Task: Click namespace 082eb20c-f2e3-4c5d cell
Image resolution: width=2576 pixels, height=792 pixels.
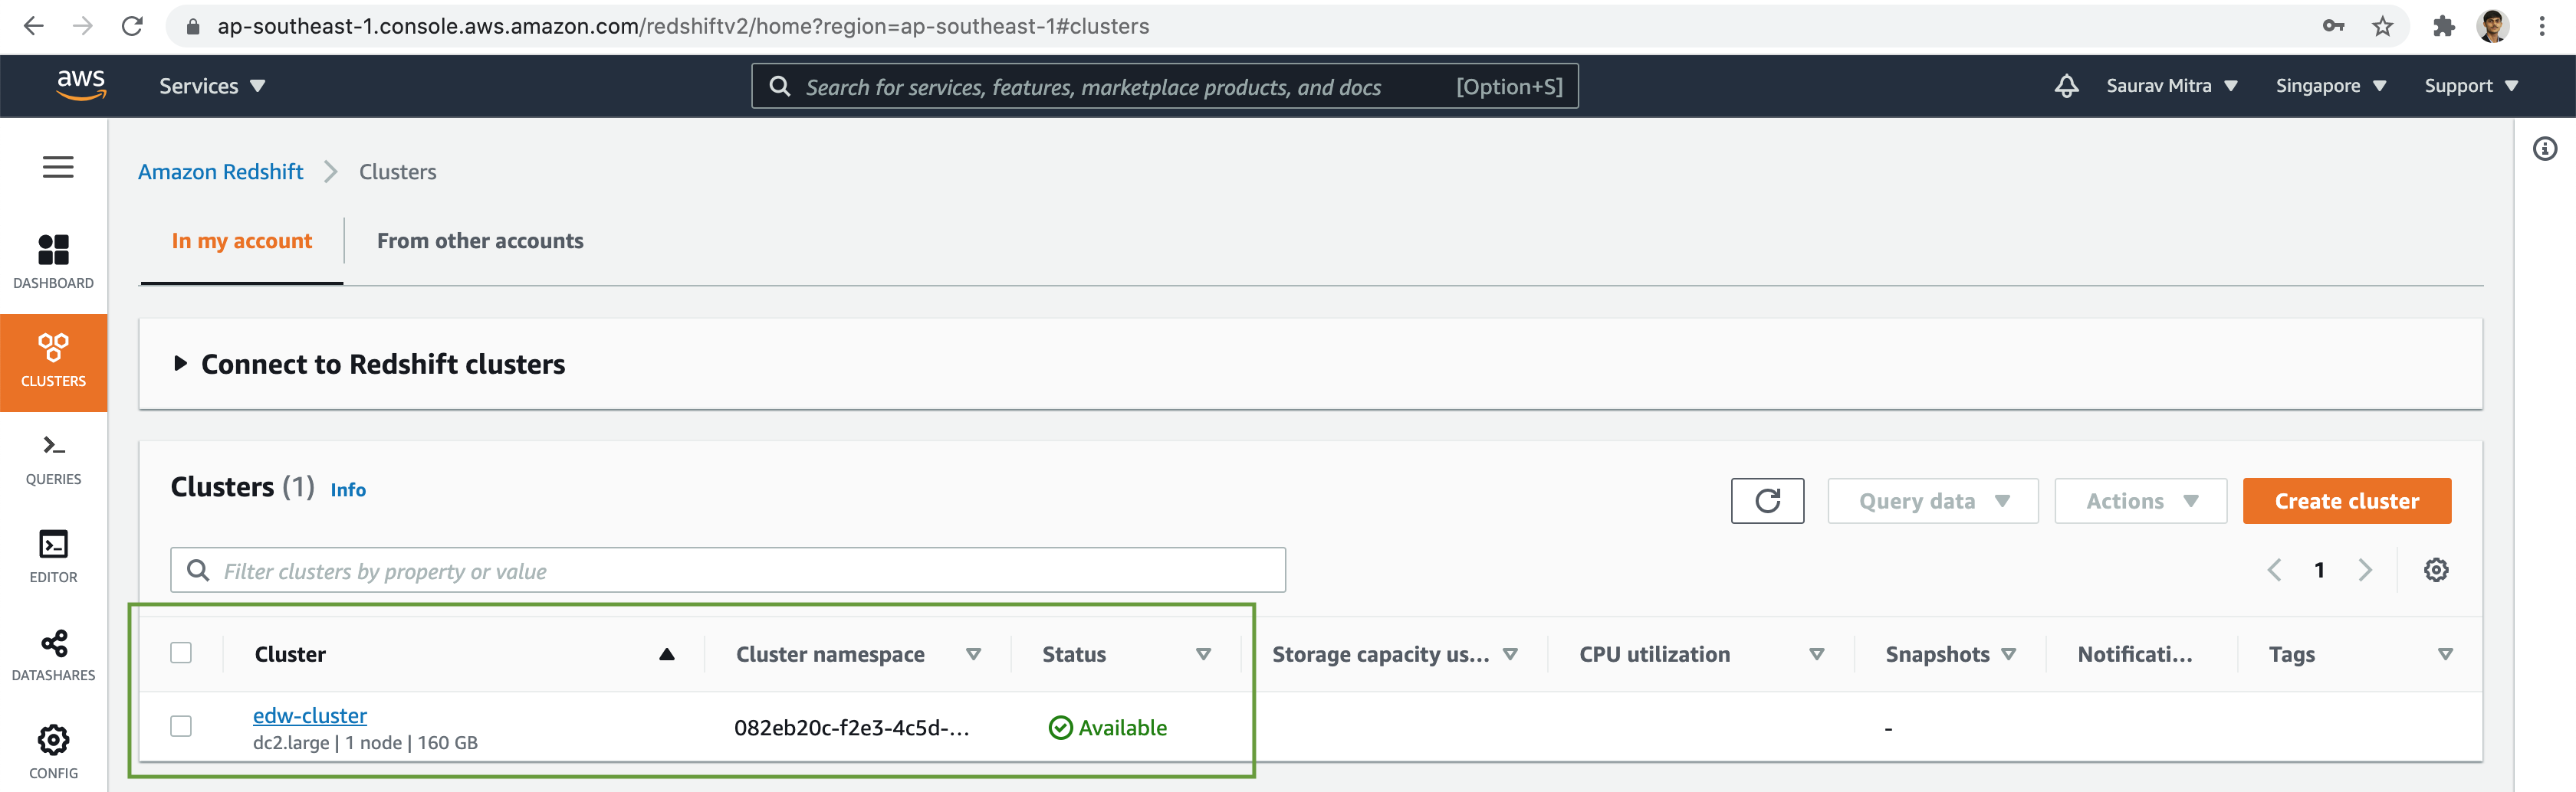Action: [x=851, y=728]
